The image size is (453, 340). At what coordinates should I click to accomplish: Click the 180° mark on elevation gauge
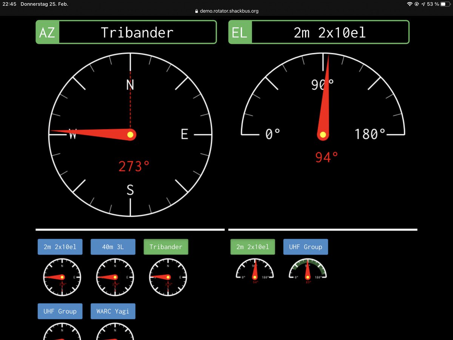click(370, 134)
